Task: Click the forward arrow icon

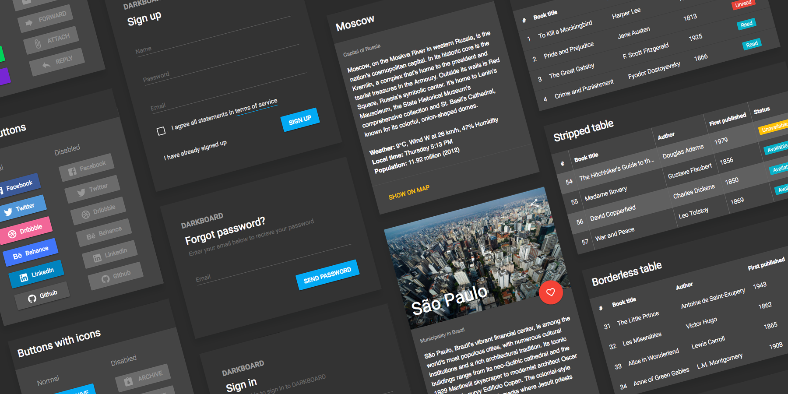Action: point(29,23)
